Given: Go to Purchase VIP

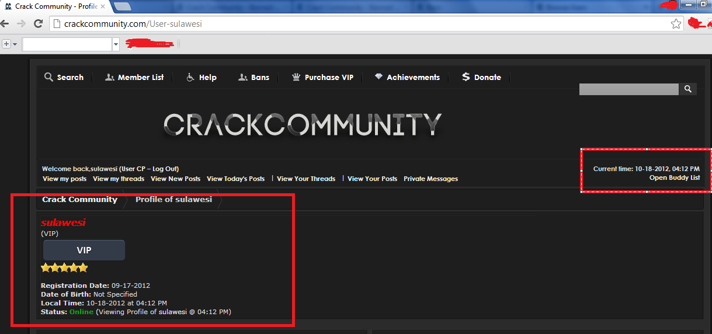Looking at the screenshot, I should coord(329,77).
